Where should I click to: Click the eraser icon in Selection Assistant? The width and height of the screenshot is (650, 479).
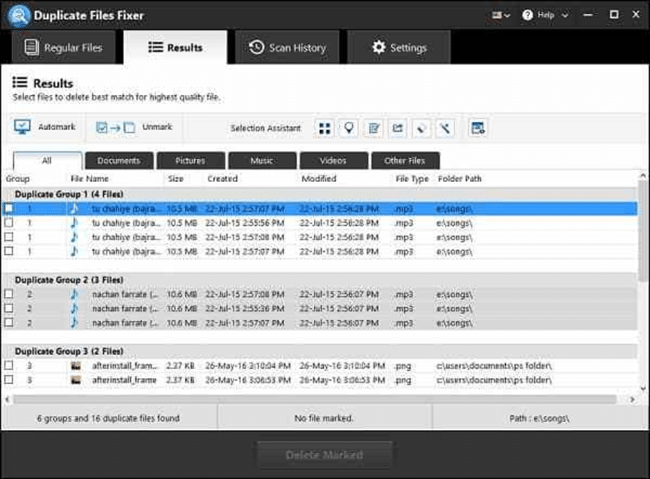tap(421, 128)
